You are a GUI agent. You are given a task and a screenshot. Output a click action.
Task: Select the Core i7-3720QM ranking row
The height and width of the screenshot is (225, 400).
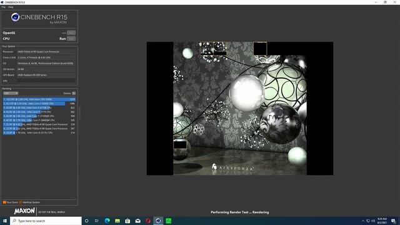(x=39, y=116)
